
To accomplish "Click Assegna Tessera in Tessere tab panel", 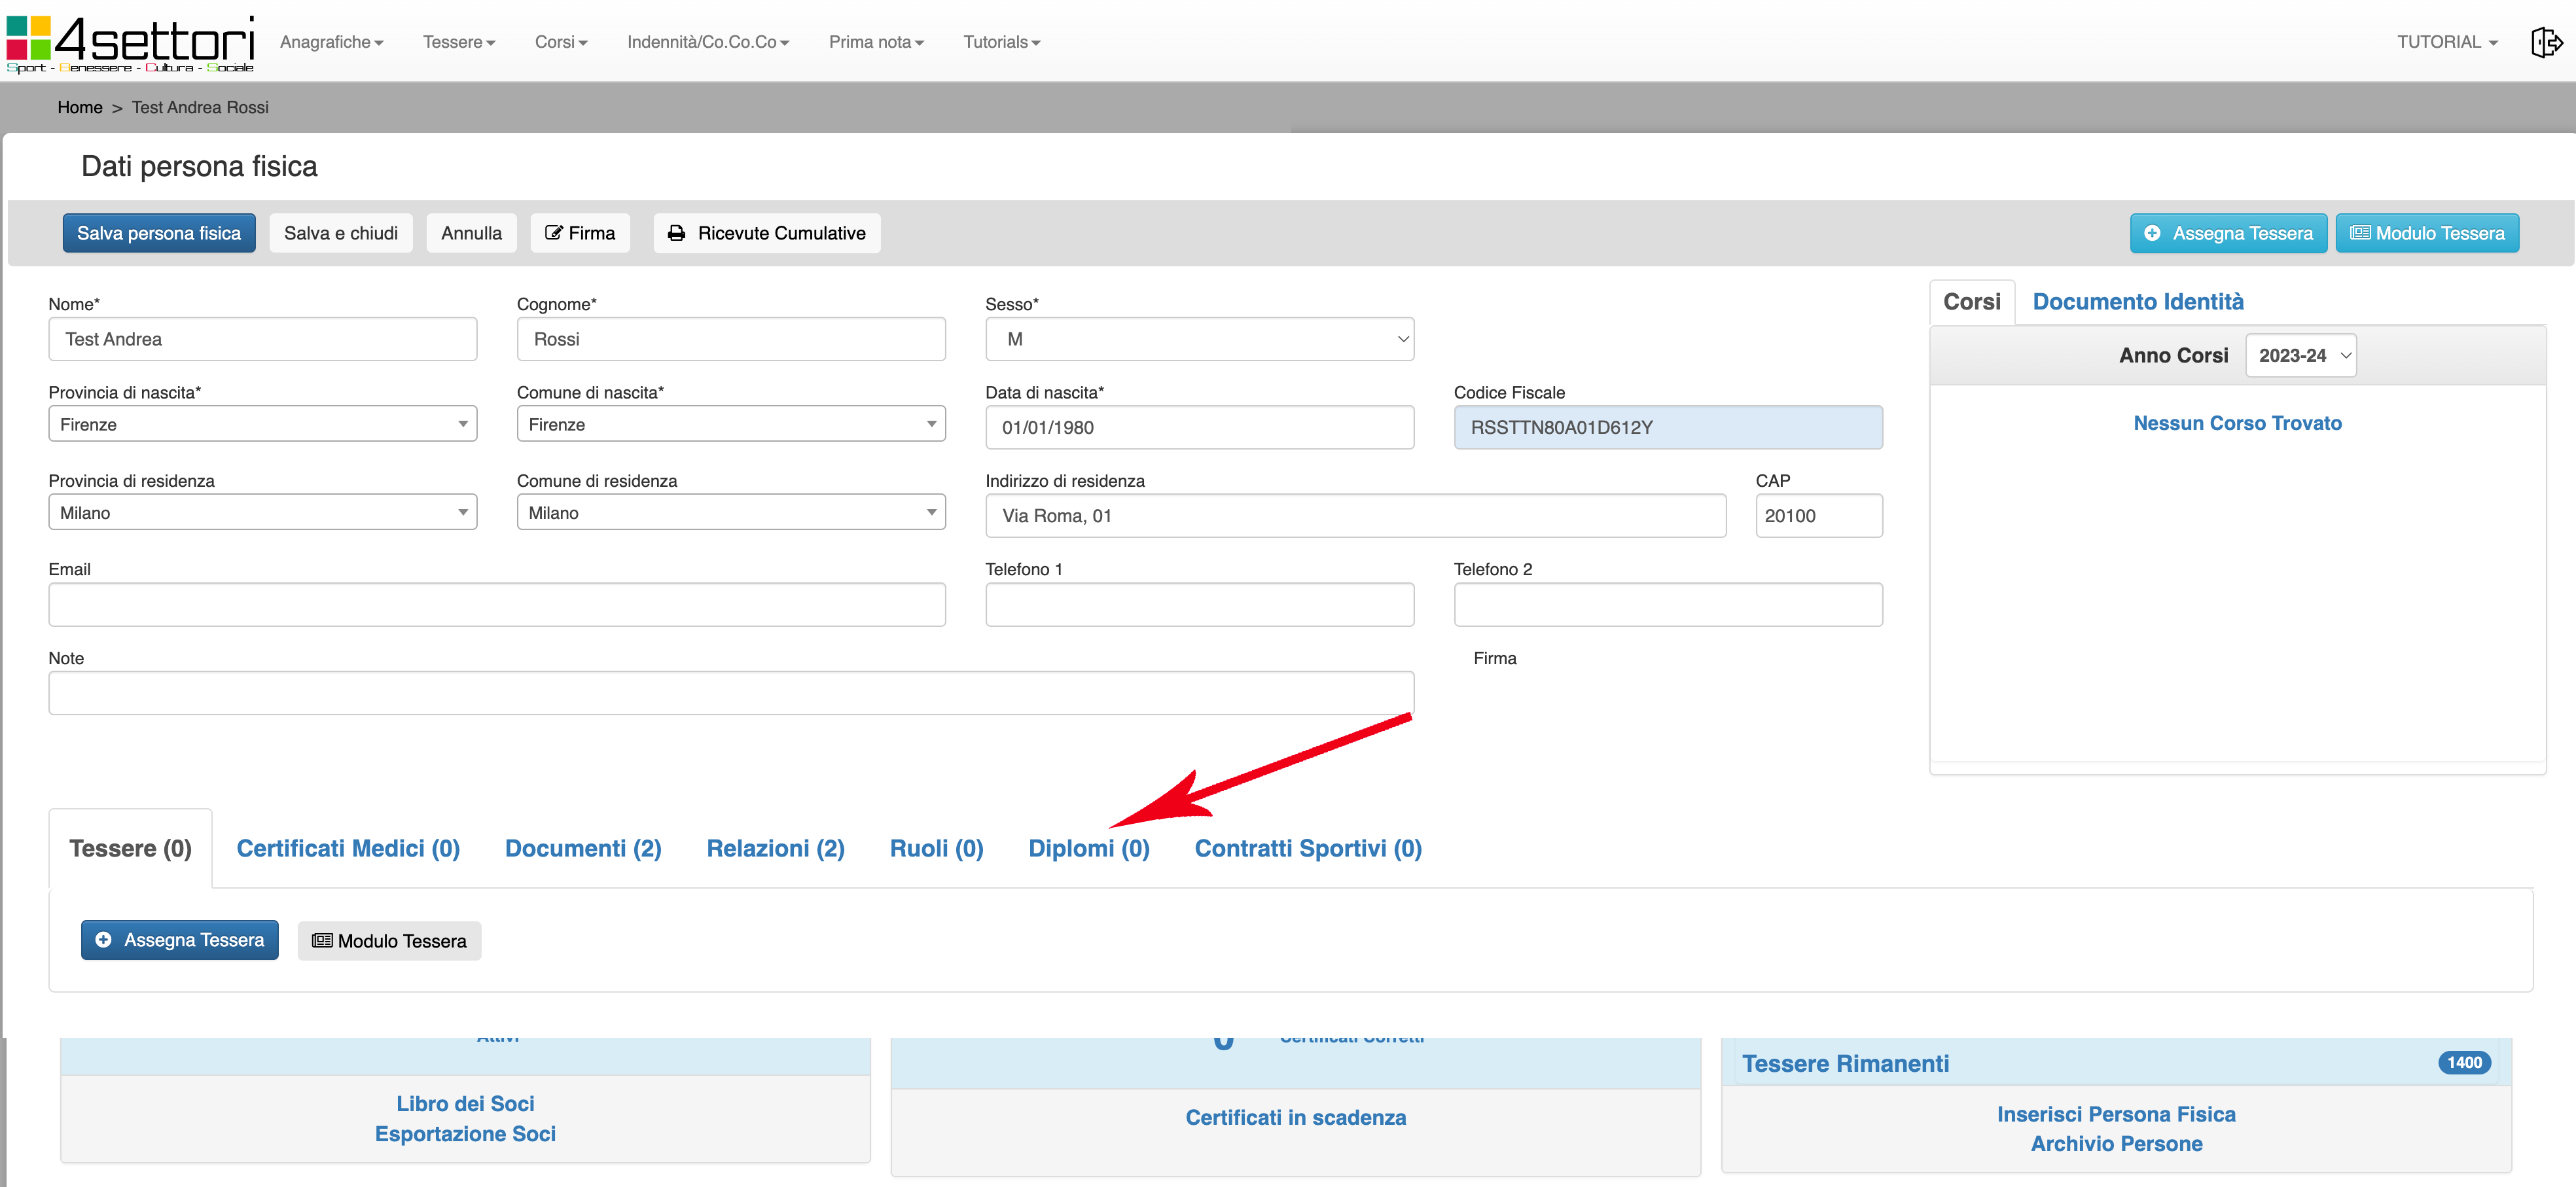I will [180, 940].
